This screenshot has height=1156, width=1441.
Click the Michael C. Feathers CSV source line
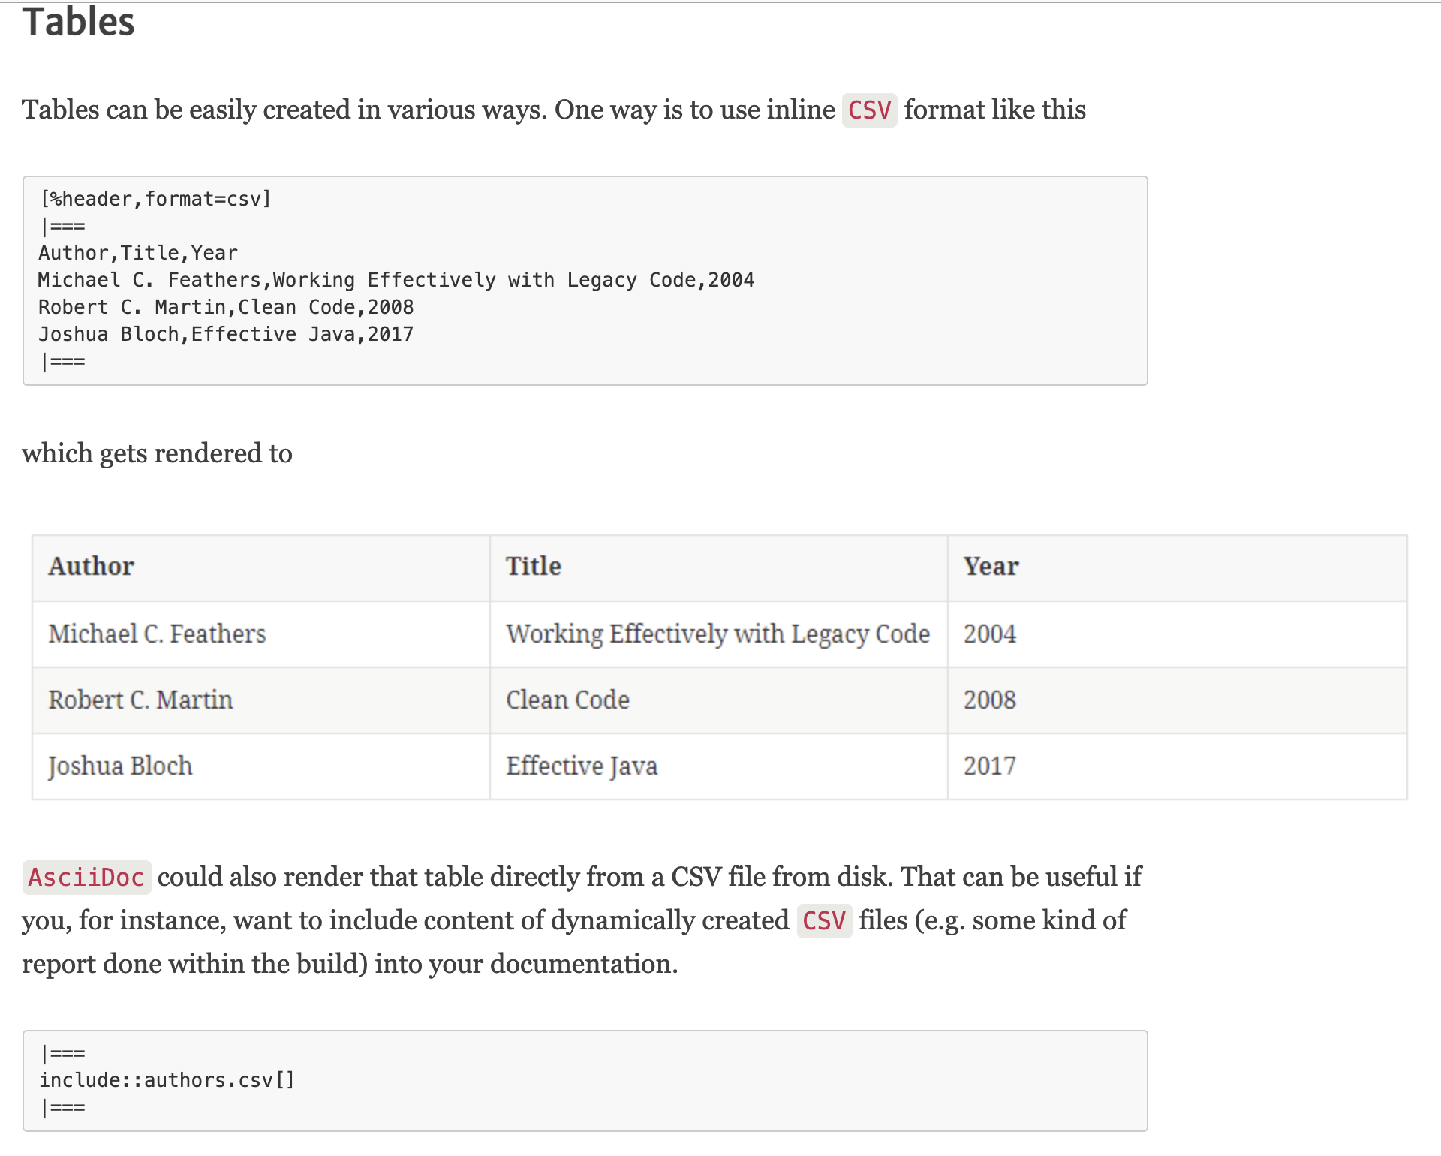click(x=396, y=280)
